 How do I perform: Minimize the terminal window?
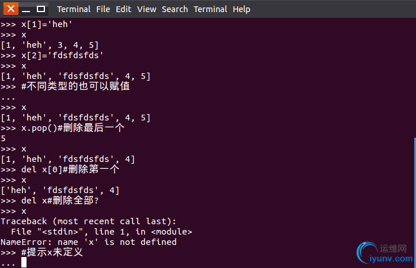26,9
